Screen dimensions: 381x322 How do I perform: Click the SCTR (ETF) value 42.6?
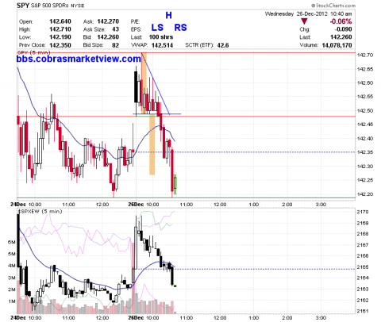click(x=223, y=45)
